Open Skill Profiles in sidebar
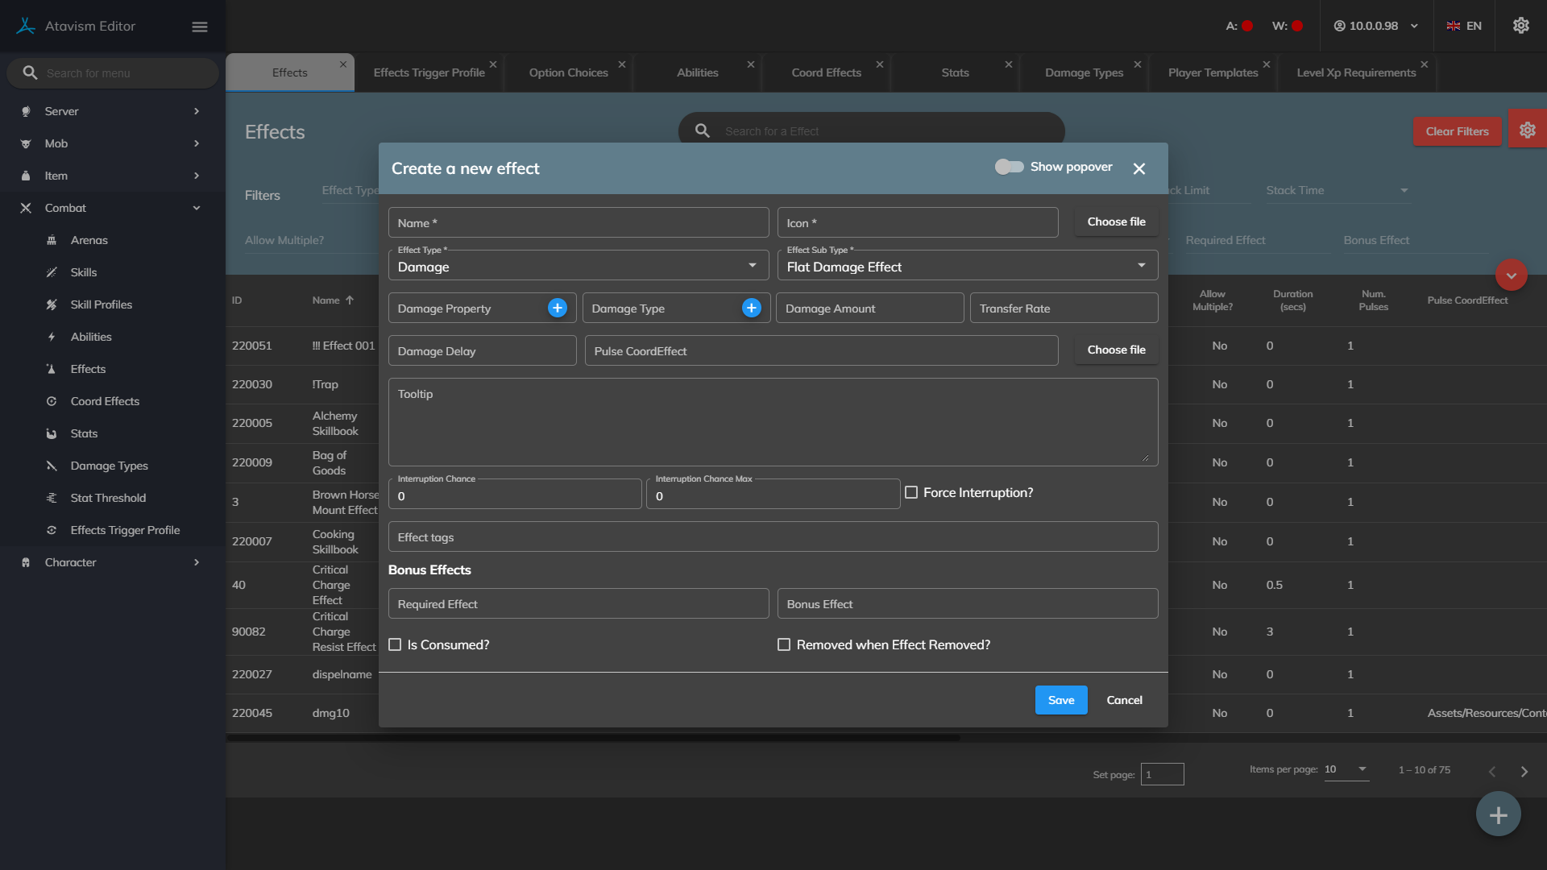The height and width of the screenshot is (870, 1547). tap(102, 304)
